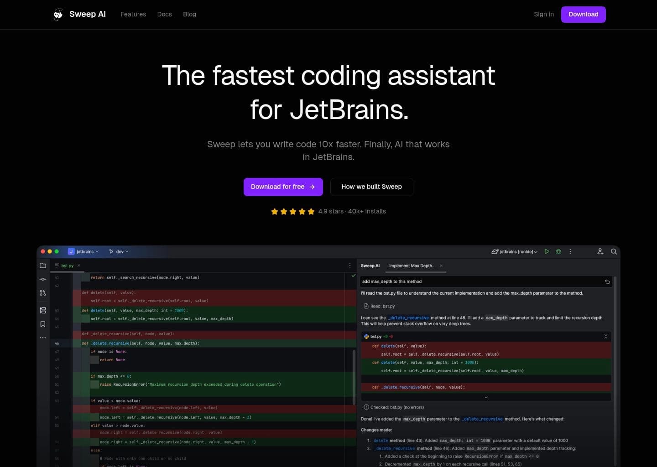Click the 'raise RecursionError' code line
The width and height of the screenshot is (657, 467).
(190, 384)
